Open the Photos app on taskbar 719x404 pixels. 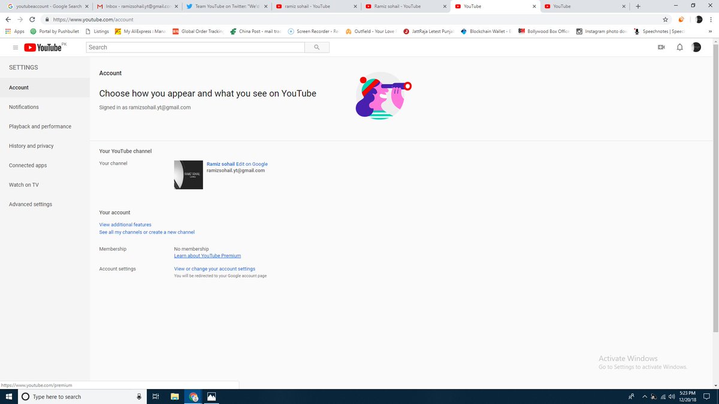212,396
